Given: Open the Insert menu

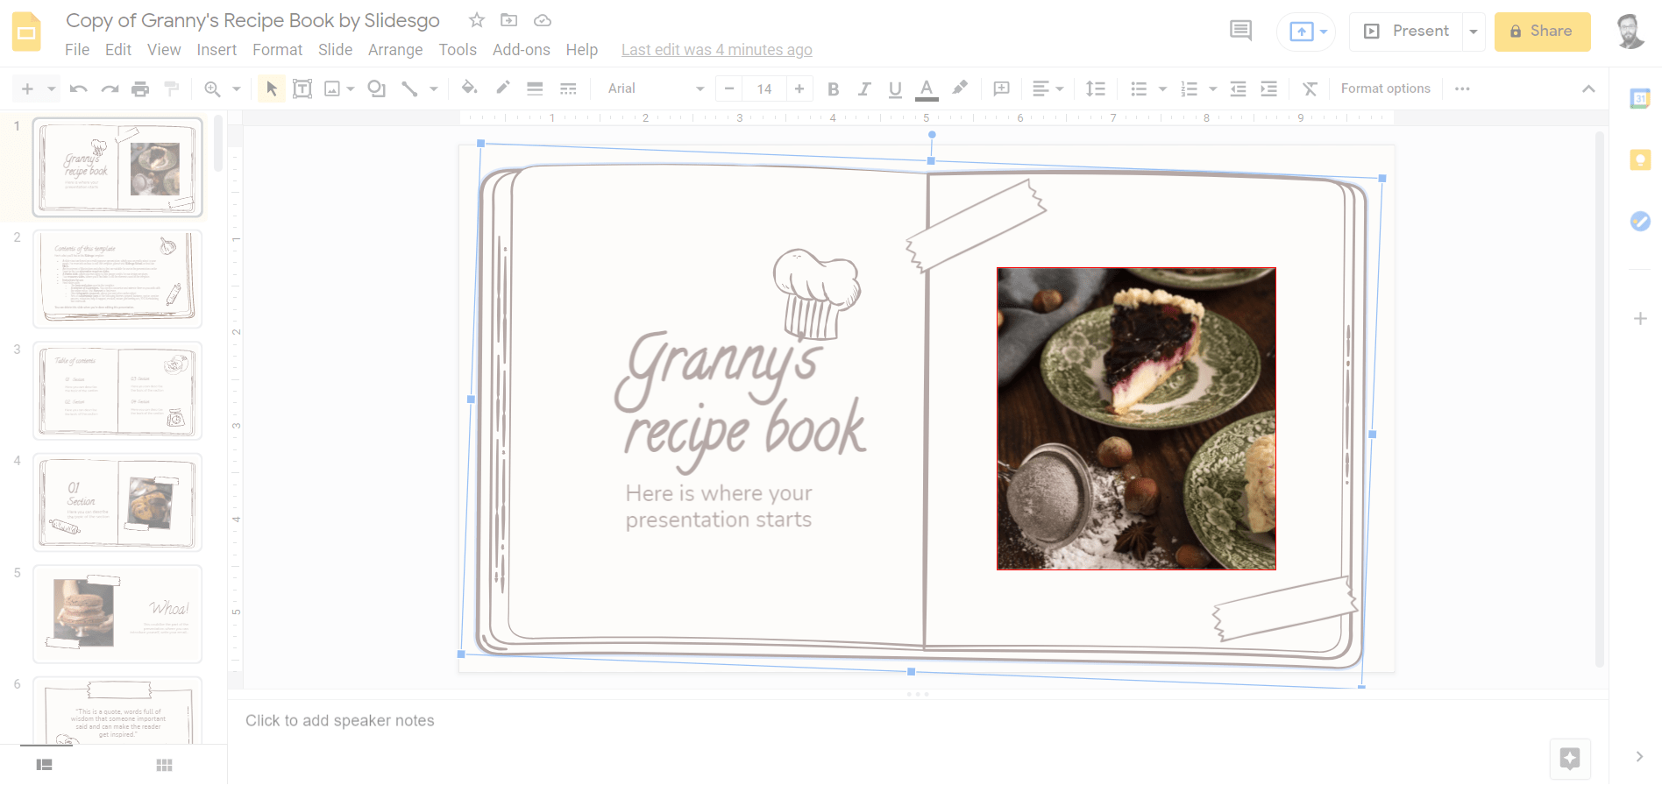Looking at the screenshot, I should pos(217,50).
